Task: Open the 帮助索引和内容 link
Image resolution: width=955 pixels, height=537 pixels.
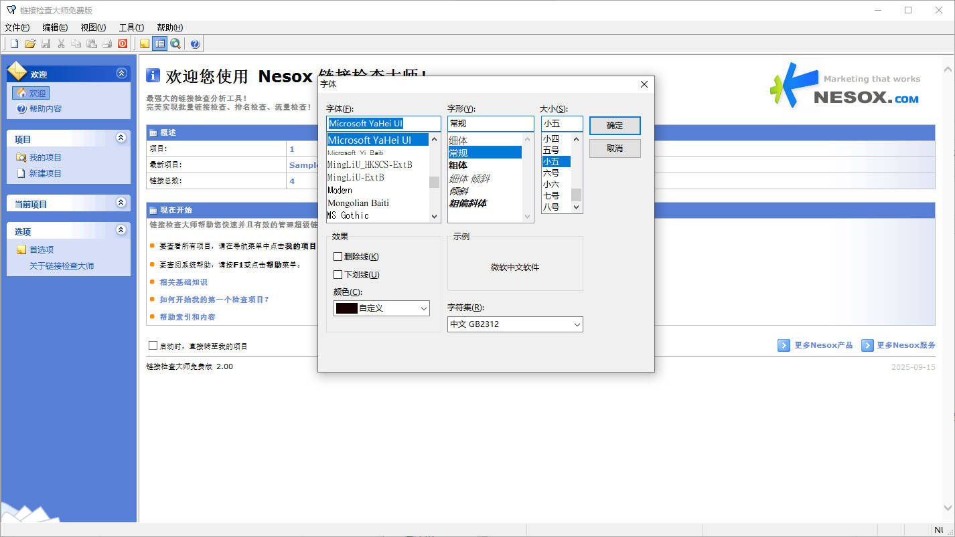Action: pos(188,317)
